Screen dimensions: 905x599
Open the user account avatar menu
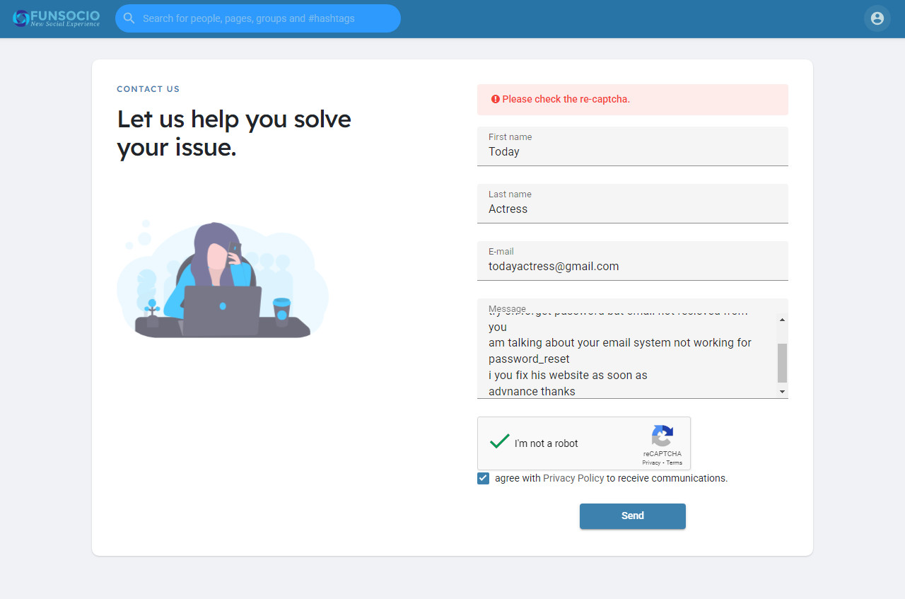click(877, 18)
